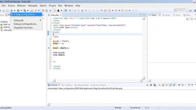Click the Open Type folder icon
This screenshot has height=110, width=196.
(32, 11)
